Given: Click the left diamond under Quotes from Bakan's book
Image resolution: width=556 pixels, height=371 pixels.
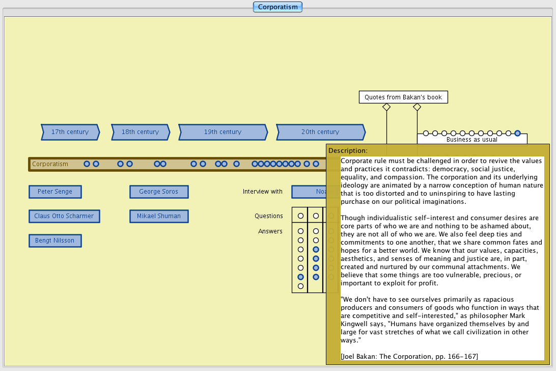Looking at the screenshot, I should 386,107.
